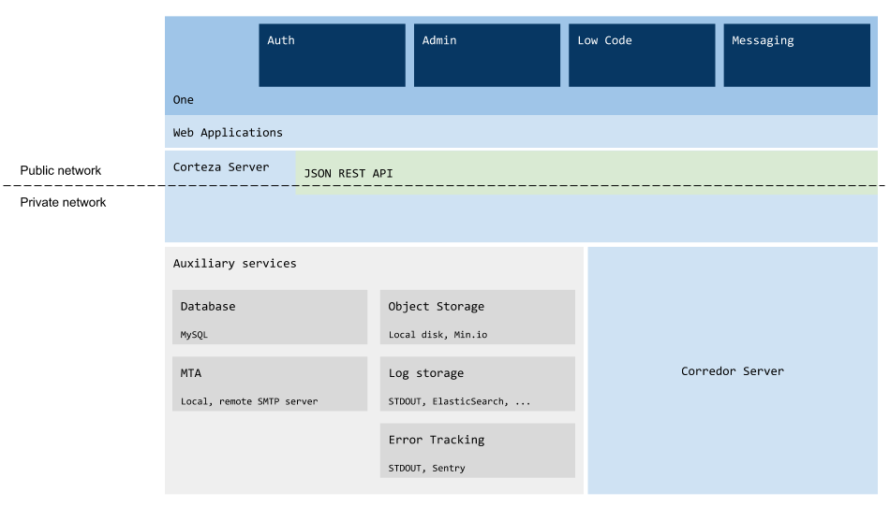Click the Corredor Server block

733,370
